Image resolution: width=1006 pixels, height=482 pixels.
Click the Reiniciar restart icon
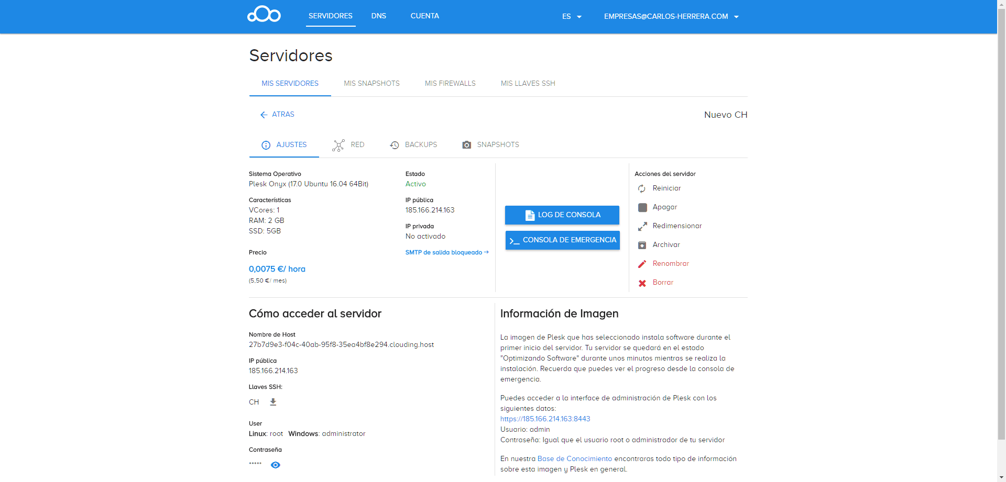[642, 188]
